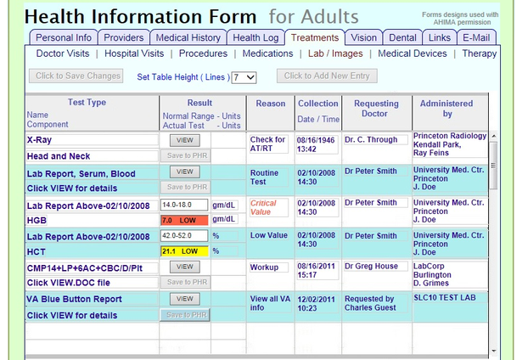Click the View all VA info reason field

click(x=270, y=303)
